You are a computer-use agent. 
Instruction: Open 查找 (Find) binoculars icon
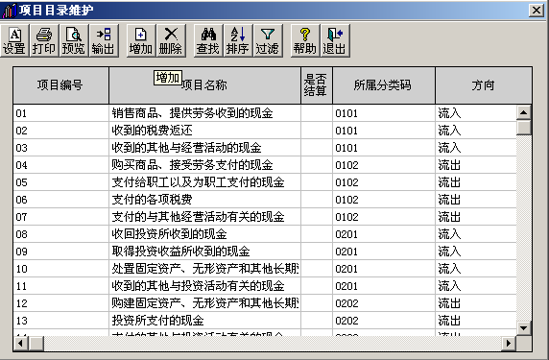click(208, 40)
